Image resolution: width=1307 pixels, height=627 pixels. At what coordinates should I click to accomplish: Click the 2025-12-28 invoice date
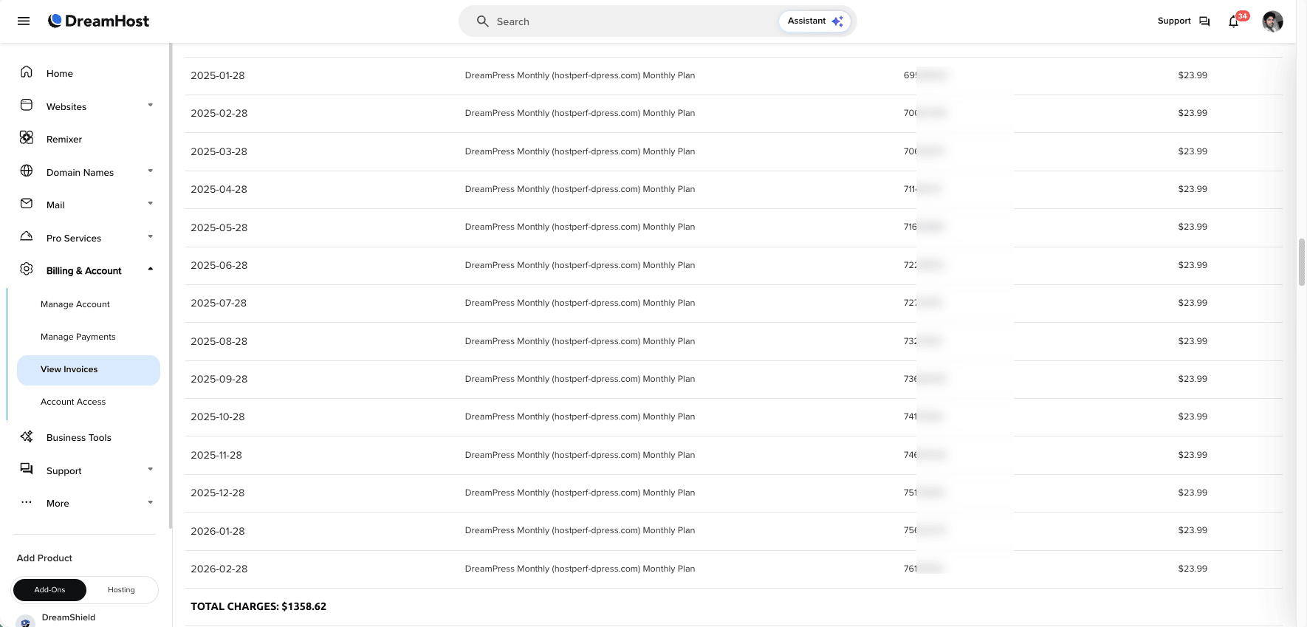pos(218,493)
